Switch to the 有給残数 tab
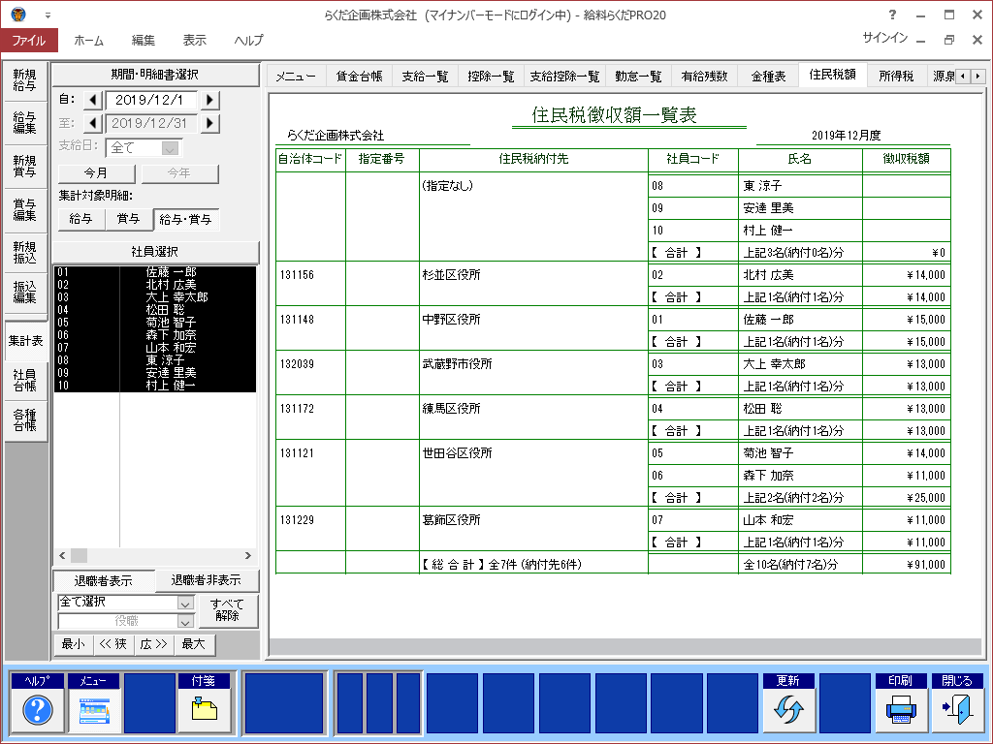 704,76
